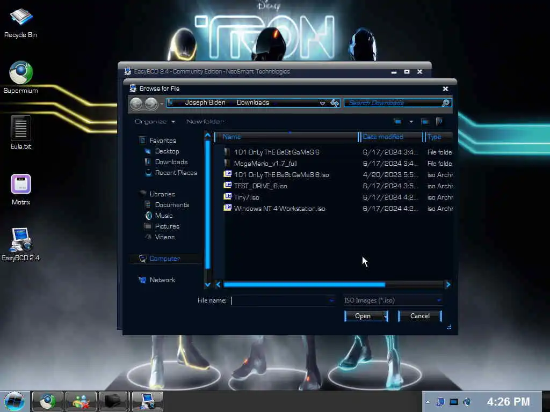
Task: Select Windows NT 4 Workstation.iso file
Action: pos(279,208)
